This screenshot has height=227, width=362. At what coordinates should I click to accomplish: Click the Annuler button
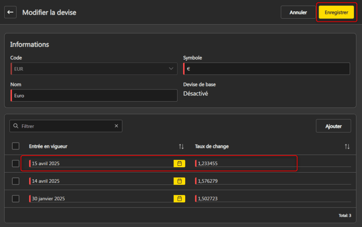[x=298, y=12]
